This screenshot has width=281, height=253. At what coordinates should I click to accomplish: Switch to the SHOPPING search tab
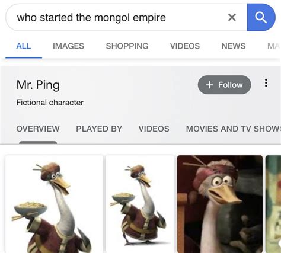pos(127,46)
